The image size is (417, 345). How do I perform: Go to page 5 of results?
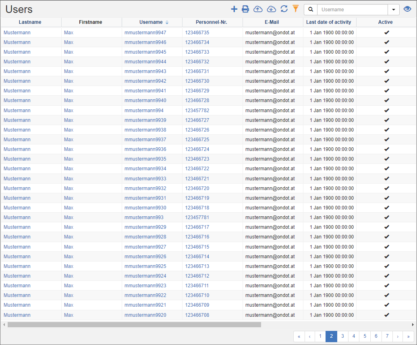pyautogui.click(x=365, y=336)
